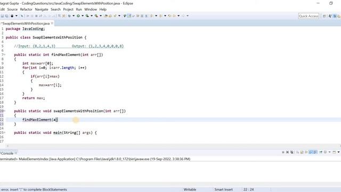Open the External Tools dropdown arrow
Screen dimensions: 341x192
pyautogui.click(x=101, y=16)
